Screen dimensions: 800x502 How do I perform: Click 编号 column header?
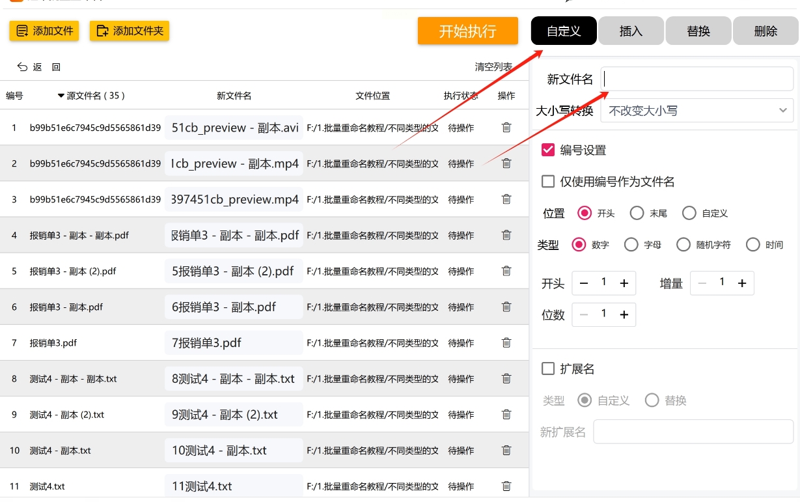pyautogui.click(x=14, y=96)
